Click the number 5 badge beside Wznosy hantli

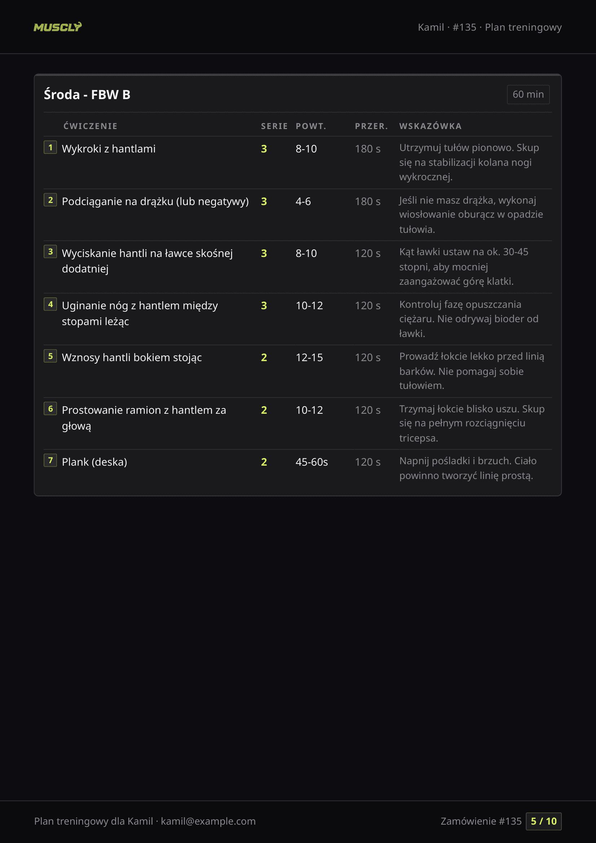coord(50,356)
